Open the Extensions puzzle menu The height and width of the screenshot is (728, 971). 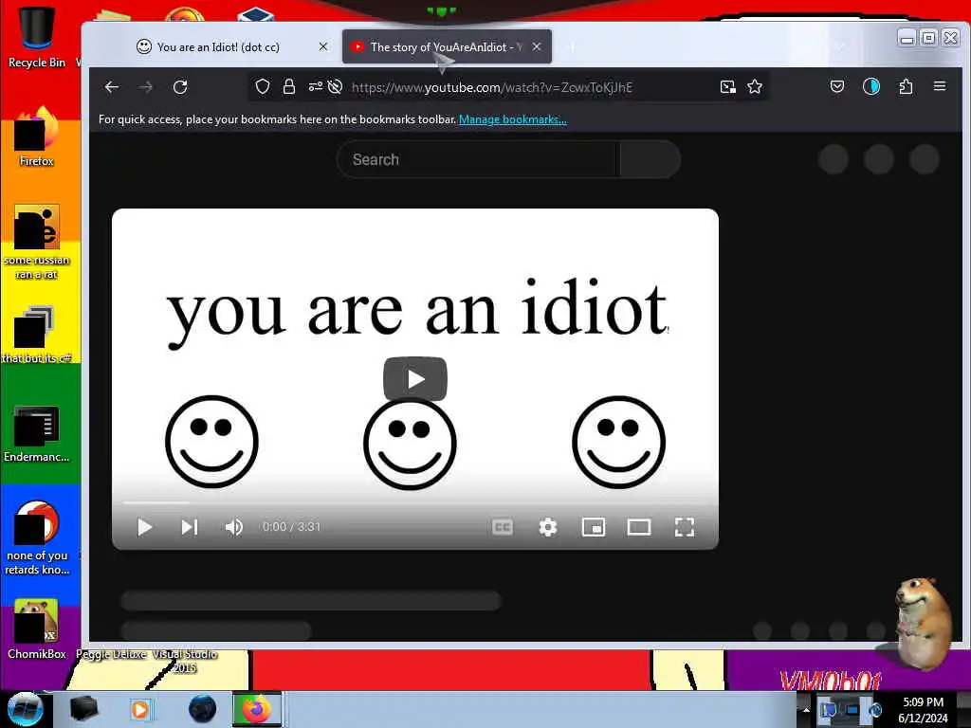coord(906,86)
